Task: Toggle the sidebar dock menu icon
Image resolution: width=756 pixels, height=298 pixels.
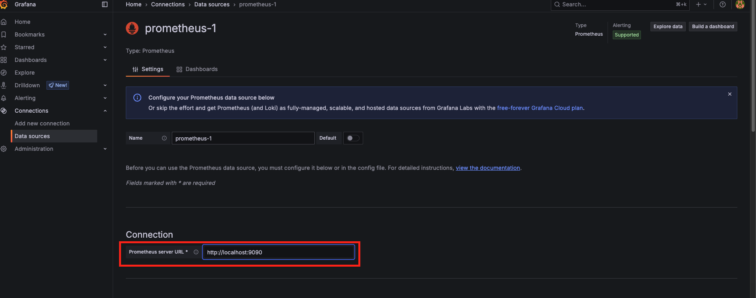Action: point(105,4)
